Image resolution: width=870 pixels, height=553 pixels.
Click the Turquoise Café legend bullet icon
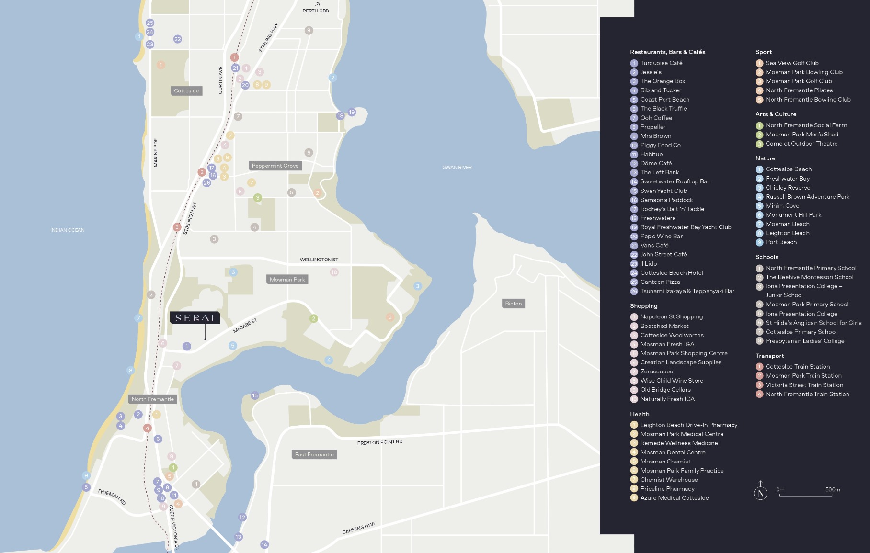point(634,63)
